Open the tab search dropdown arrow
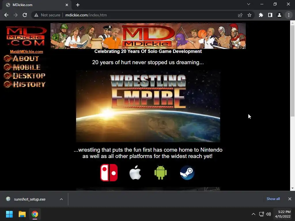Screen dimensions: 295x221 249,4
